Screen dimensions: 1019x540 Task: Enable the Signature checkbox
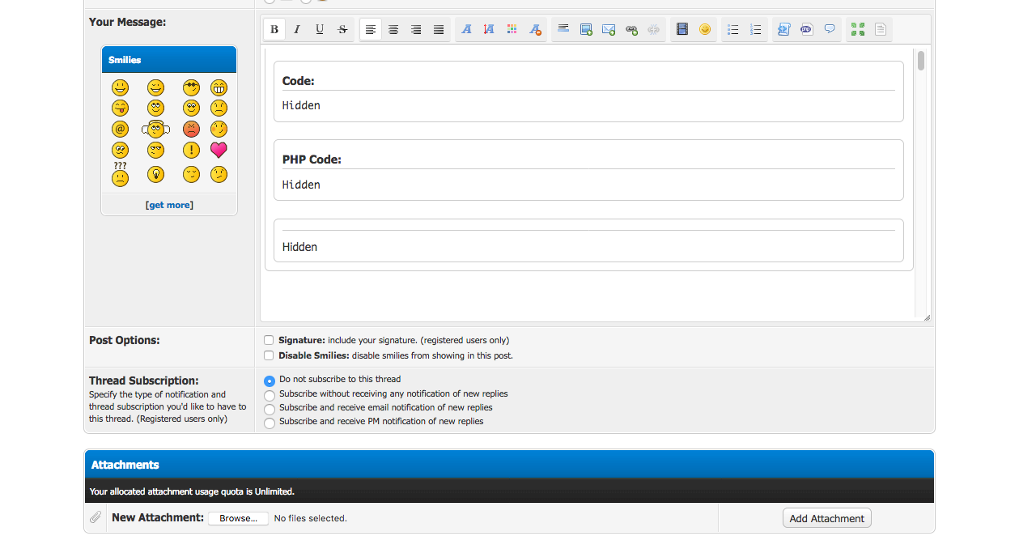(x=269, y=341)
